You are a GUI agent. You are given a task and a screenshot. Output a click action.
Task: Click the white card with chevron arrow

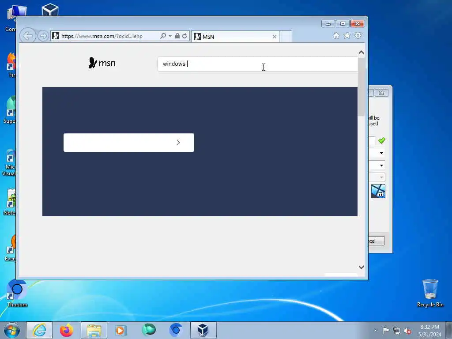129,143
